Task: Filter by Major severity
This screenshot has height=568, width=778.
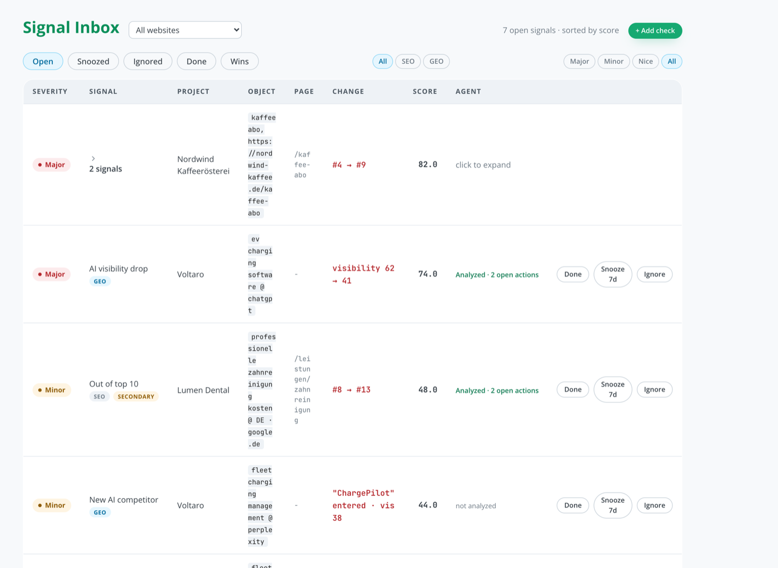Action: (579, 61)
